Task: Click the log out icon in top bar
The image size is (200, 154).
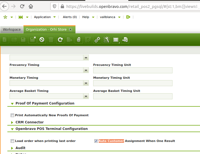Action: [x=128, y=17]
